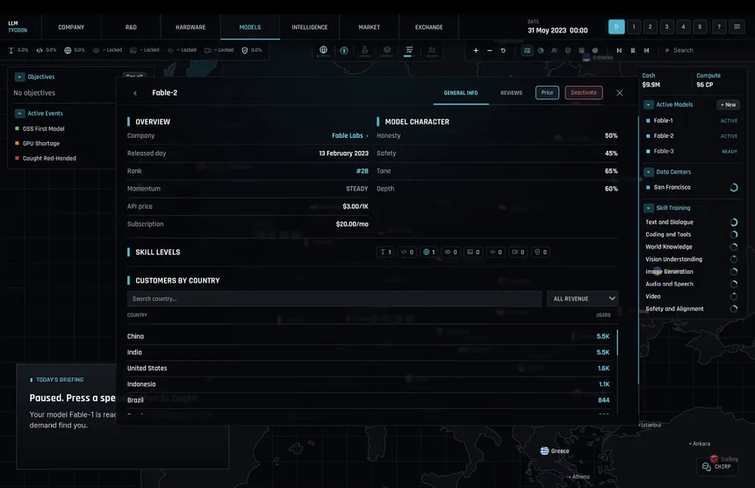Select Fable-1 in Active Models list
This screenshot has width=755, height=488.
[692, 120]
